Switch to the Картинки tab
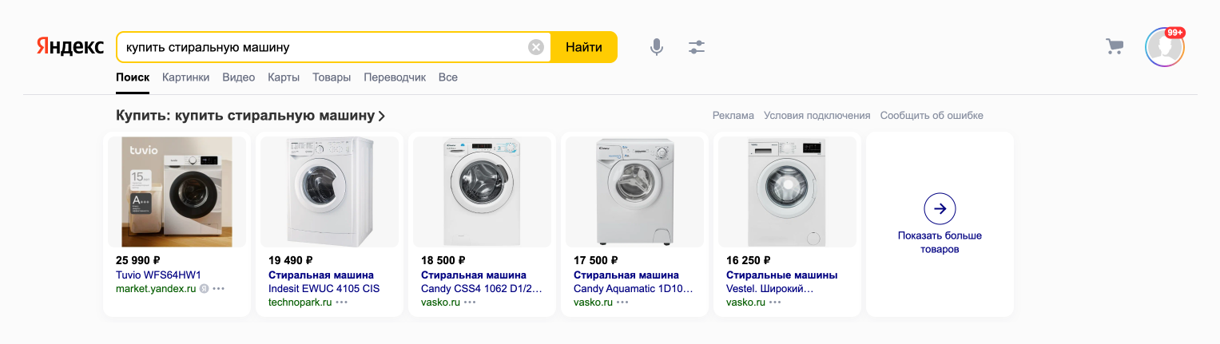1220x344 pixels. point(185,77)
